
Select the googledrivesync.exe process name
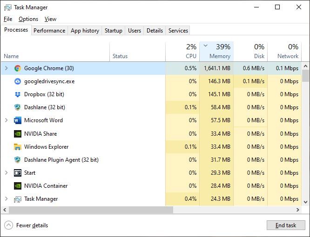pyautogui.click(x=49, y=81)
